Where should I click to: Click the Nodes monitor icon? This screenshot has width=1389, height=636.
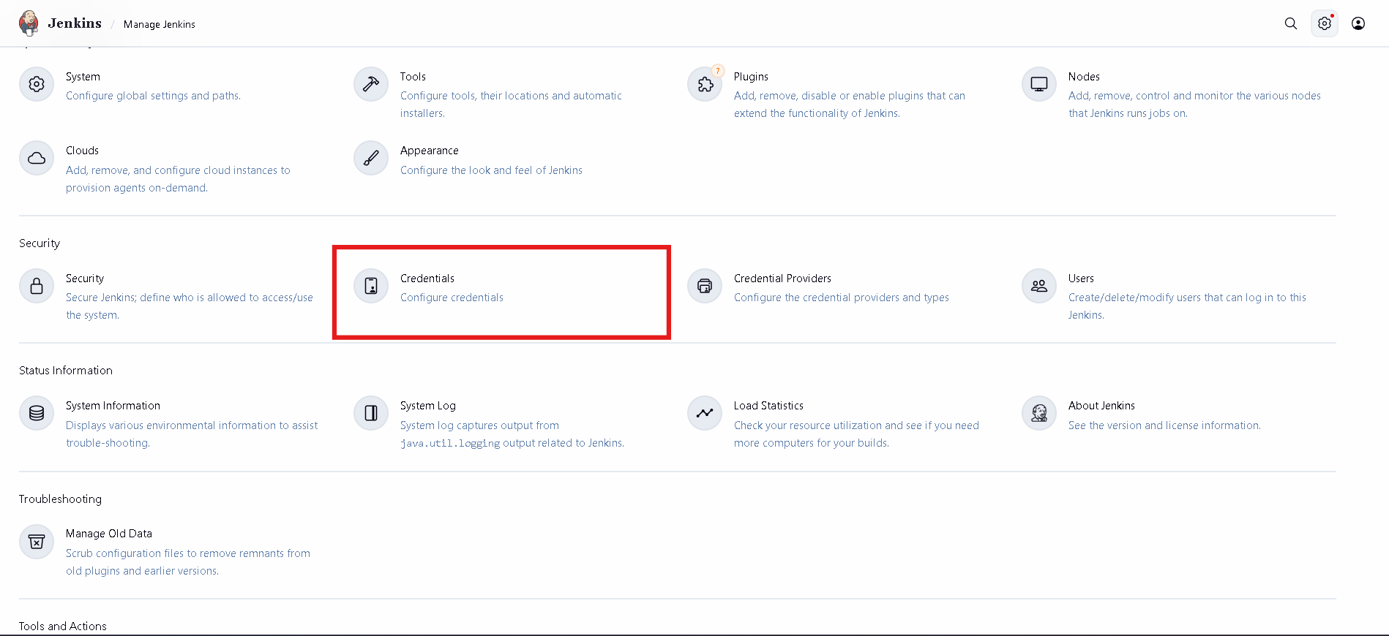[x=1039, y=84]
